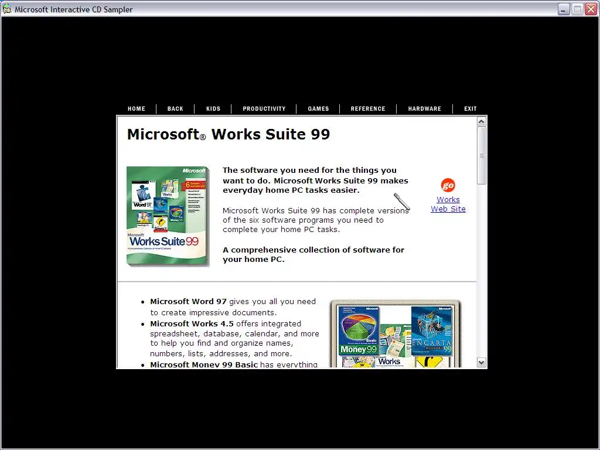The image size is (600, 450).
Task: Click the red go icon
Action: click(x=448, y=185)
